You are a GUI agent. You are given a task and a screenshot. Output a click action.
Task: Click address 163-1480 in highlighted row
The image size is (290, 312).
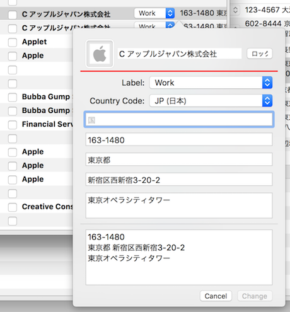pyautogui.click(x=203, y=13)
